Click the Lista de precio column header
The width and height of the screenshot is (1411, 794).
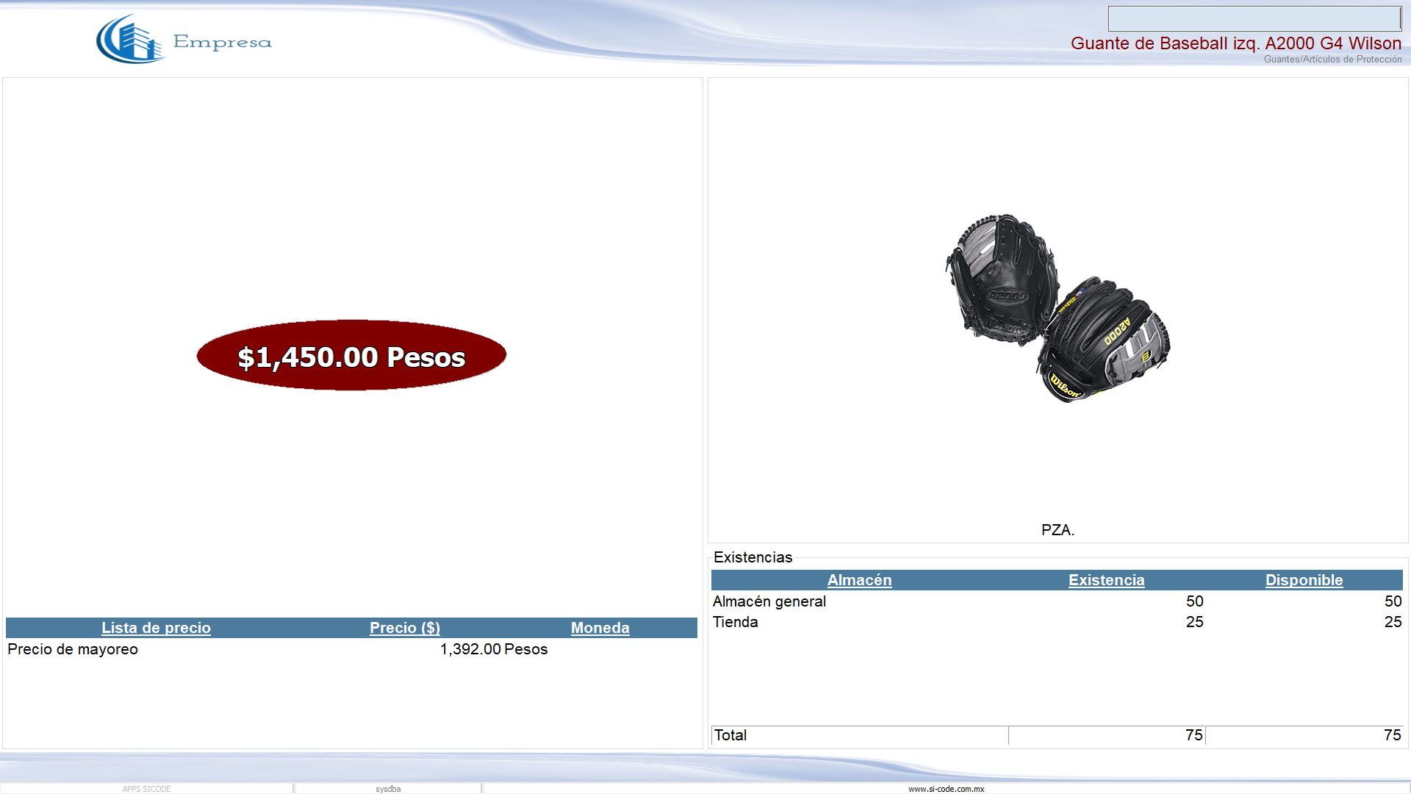(156, 628)
